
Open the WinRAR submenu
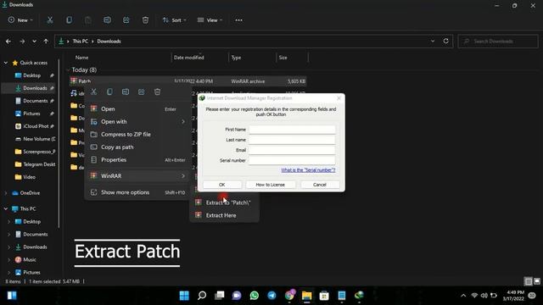coord(137,176)
